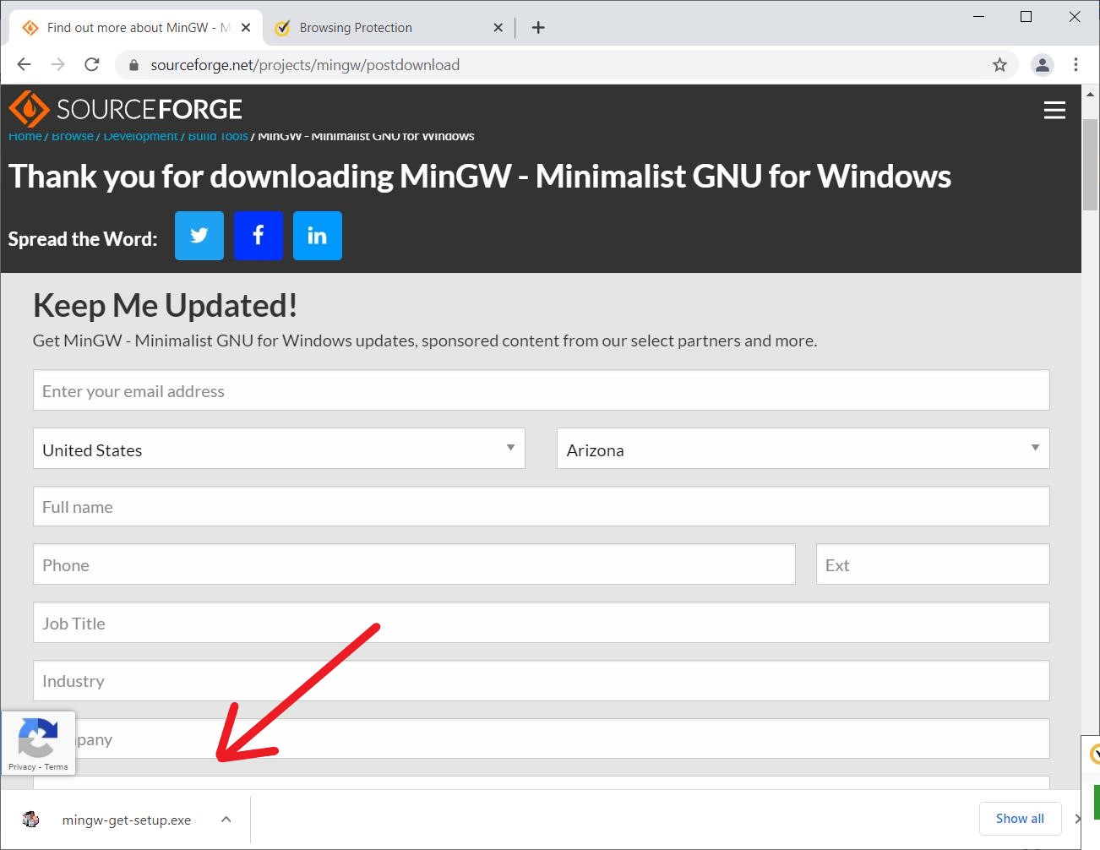
Task: Open reCAPTCHA Privacy link
Action: click(x=22, y=767)
